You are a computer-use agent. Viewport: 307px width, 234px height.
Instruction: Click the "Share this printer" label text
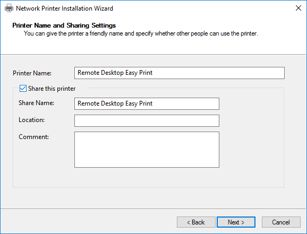[52, 89]
